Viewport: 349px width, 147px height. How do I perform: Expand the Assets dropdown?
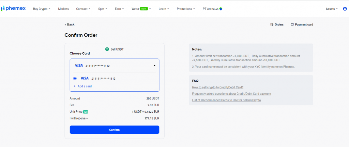(x=332, y=9)
